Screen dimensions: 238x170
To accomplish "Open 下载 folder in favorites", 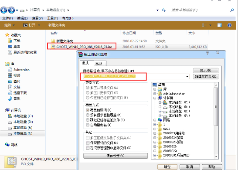I will tap(17, 41).
